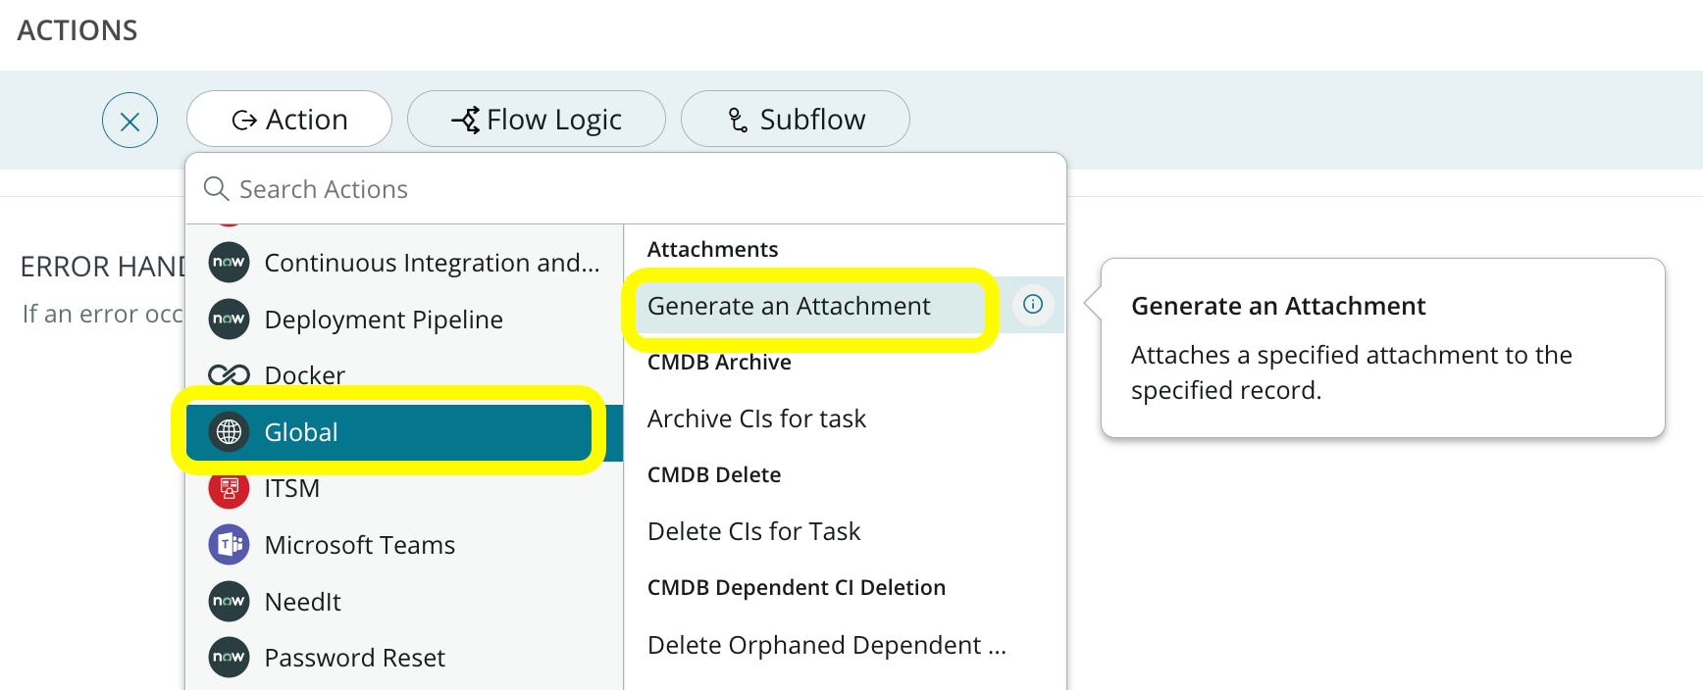Click the Global globe icon
Image resolution: width=1703 pixels, height=690 pixels.
pos(229,432)
